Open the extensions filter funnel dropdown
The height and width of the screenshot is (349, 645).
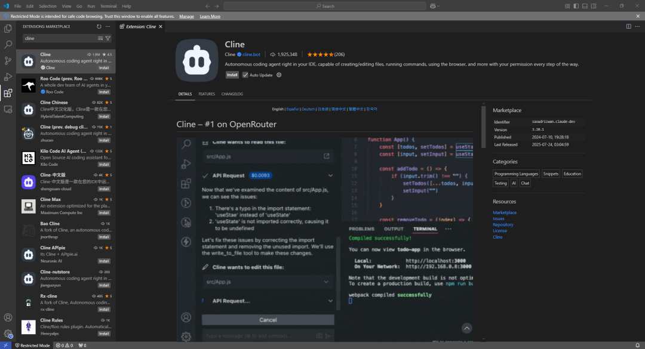click(x=107, y=38)
